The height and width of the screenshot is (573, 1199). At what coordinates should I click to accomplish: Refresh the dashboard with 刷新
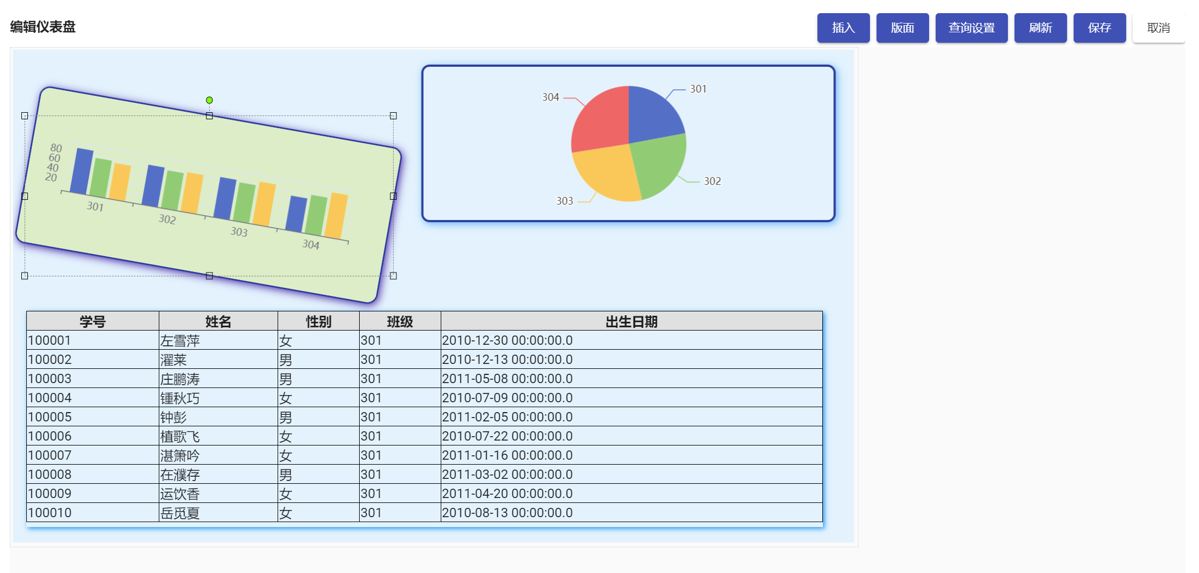click(x=1040, y=28)
